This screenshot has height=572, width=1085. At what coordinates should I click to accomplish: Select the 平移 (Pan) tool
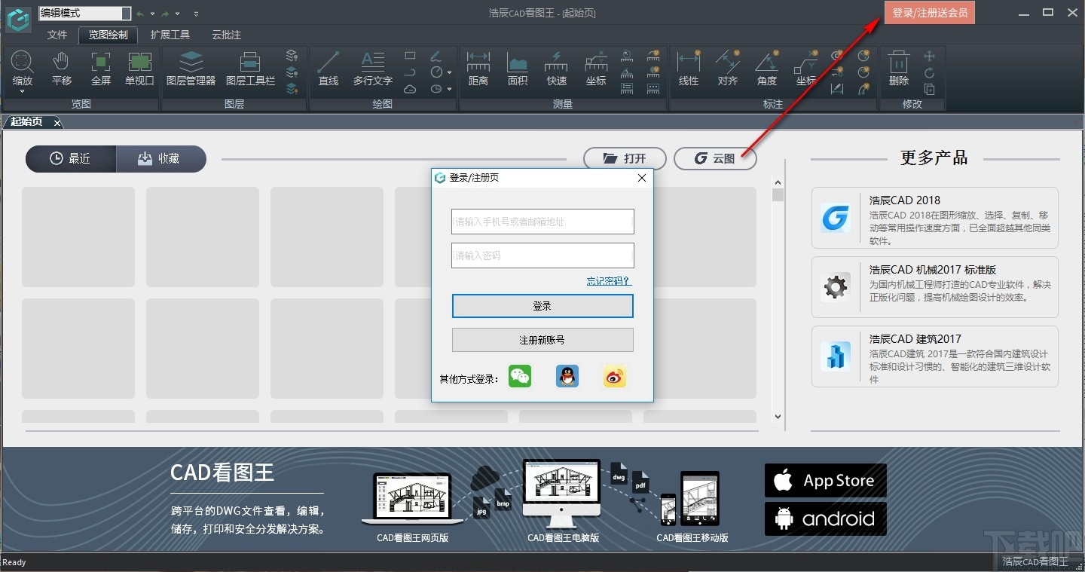[61, 69]
